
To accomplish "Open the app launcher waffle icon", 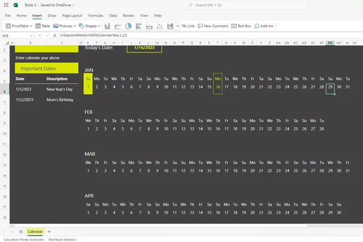I will (x=6, y=5).
